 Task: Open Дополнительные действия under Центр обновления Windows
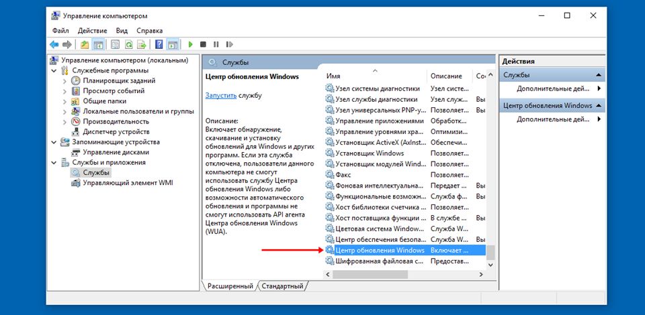click(x=553, y=119)
